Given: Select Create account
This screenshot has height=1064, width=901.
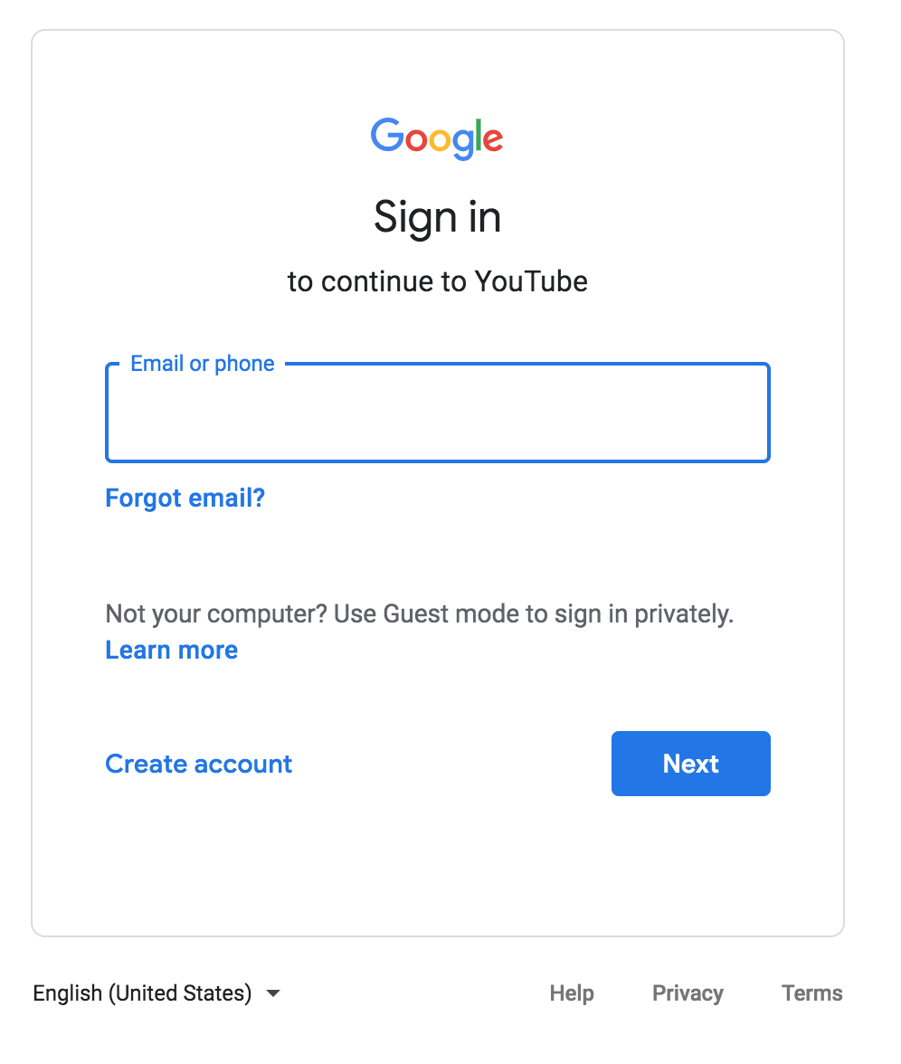Looking at the screenshot, I should pos(199,764).
